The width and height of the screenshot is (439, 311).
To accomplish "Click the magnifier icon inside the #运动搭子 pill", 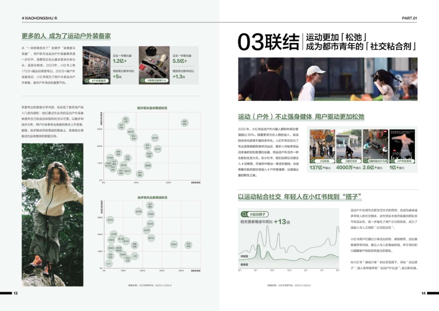I will tap(244, 214).
